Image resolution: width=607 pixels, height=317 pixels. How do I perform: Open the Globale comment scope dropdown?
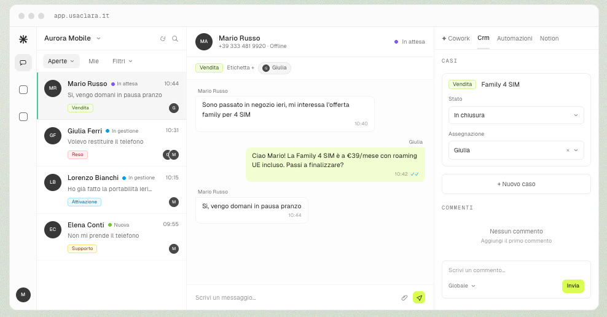coord(462,286)
